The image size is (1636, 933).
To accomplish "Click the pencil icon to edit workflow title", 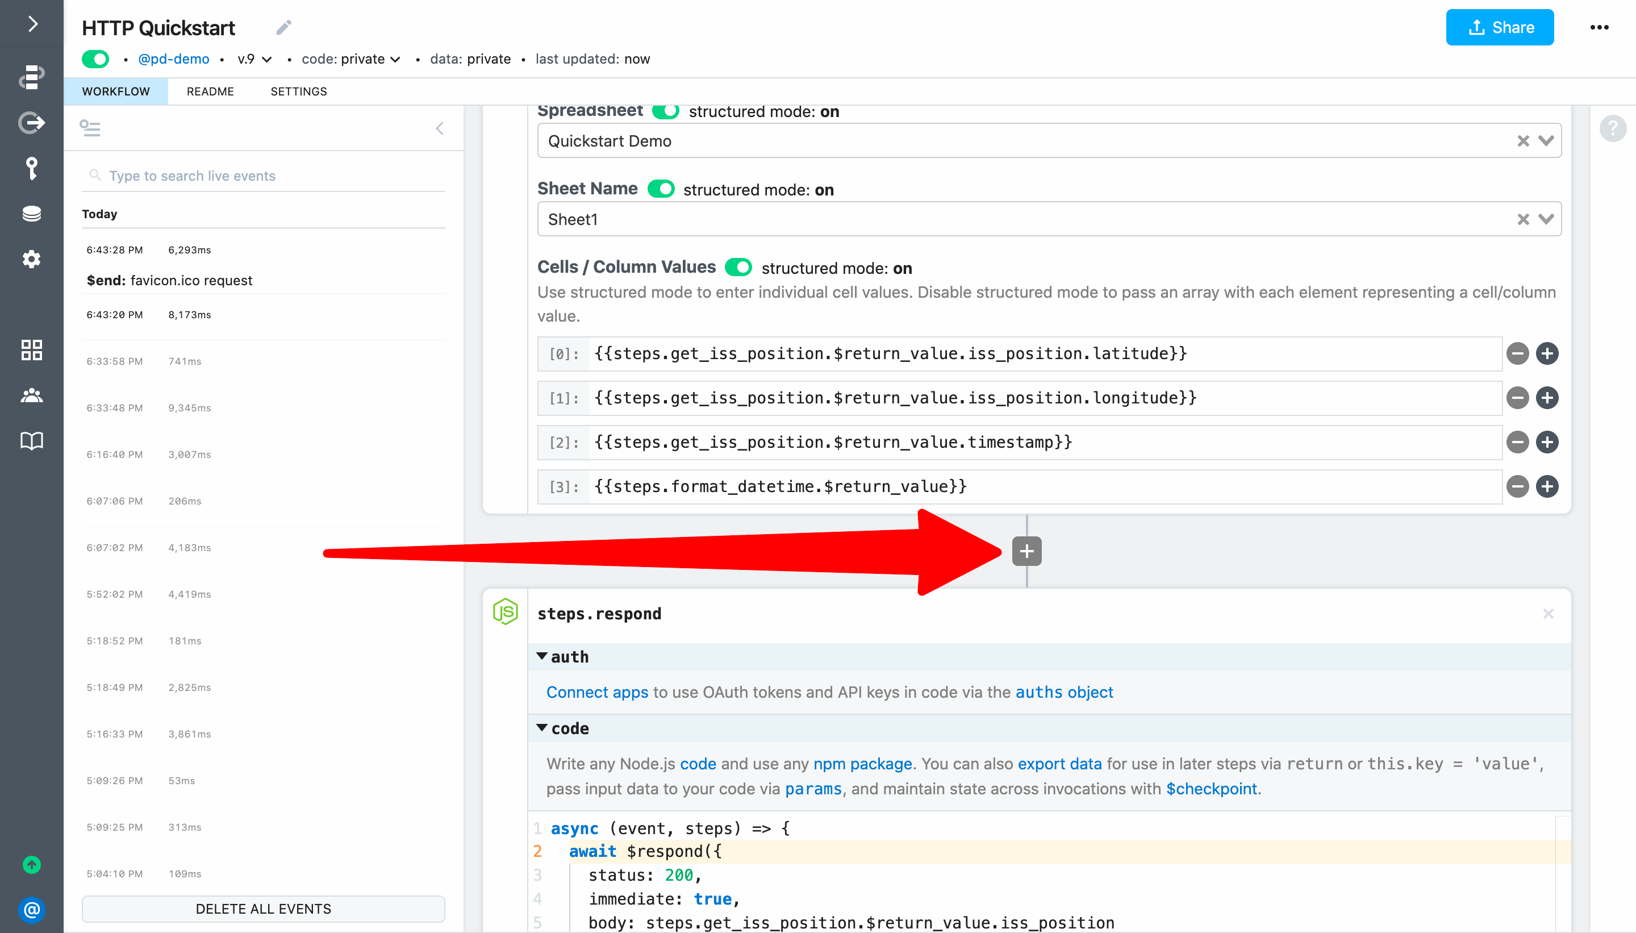I will coord(284,27).
